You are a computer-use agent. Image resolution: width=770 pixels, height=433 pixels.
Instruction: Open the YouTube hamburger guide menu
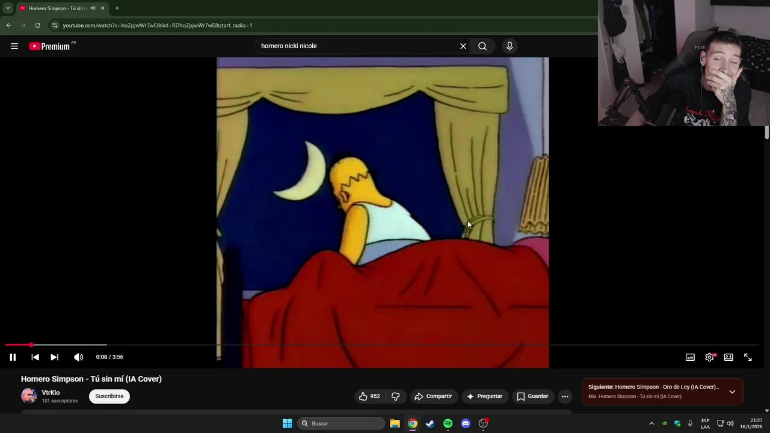click(x=14, y=46)
